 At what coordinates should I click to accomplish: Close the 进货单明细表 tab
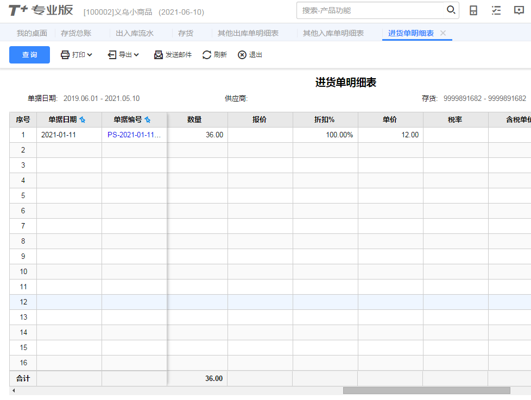click(443, 33)
